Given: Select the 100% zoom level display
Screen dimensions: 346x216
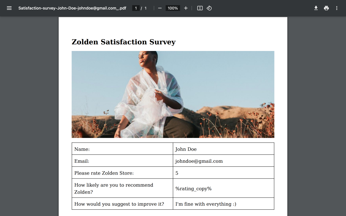Looking at the screenshot, I should 172,8.
